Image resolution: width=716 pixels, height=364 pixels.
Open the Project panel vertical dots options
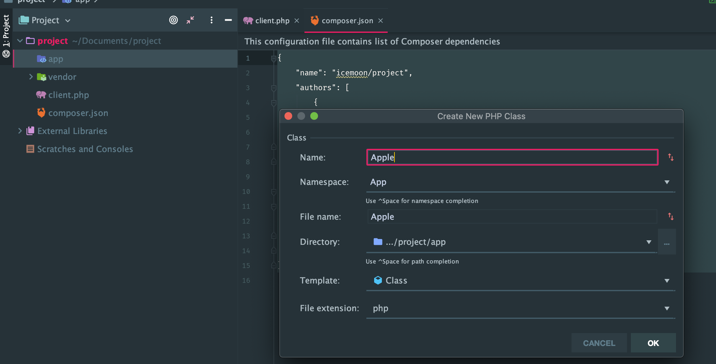(x=211, y=20)
